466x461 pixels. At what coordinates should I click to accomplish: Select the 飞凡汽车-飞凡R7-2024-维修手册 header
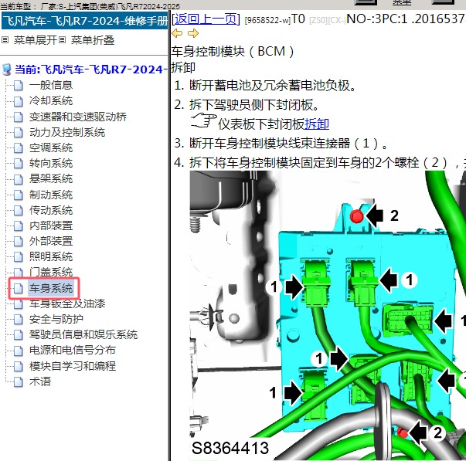pos(85,21)
